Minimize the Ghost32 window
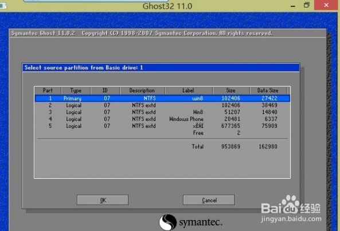The width and height of the screenshot is (340, 231). tap(293, 6)
